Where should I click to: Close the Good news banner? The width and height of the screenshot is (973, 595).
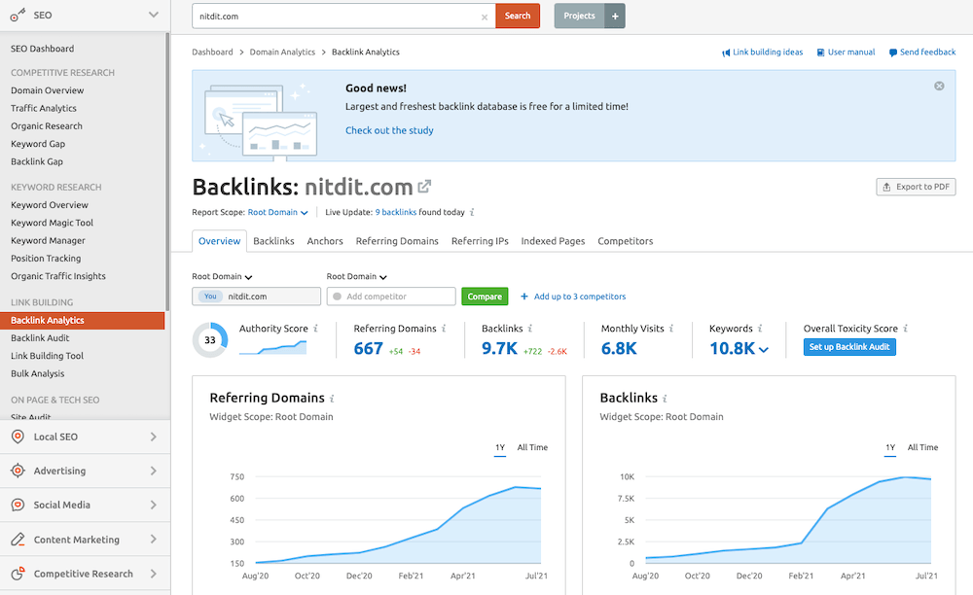[940, 87]
